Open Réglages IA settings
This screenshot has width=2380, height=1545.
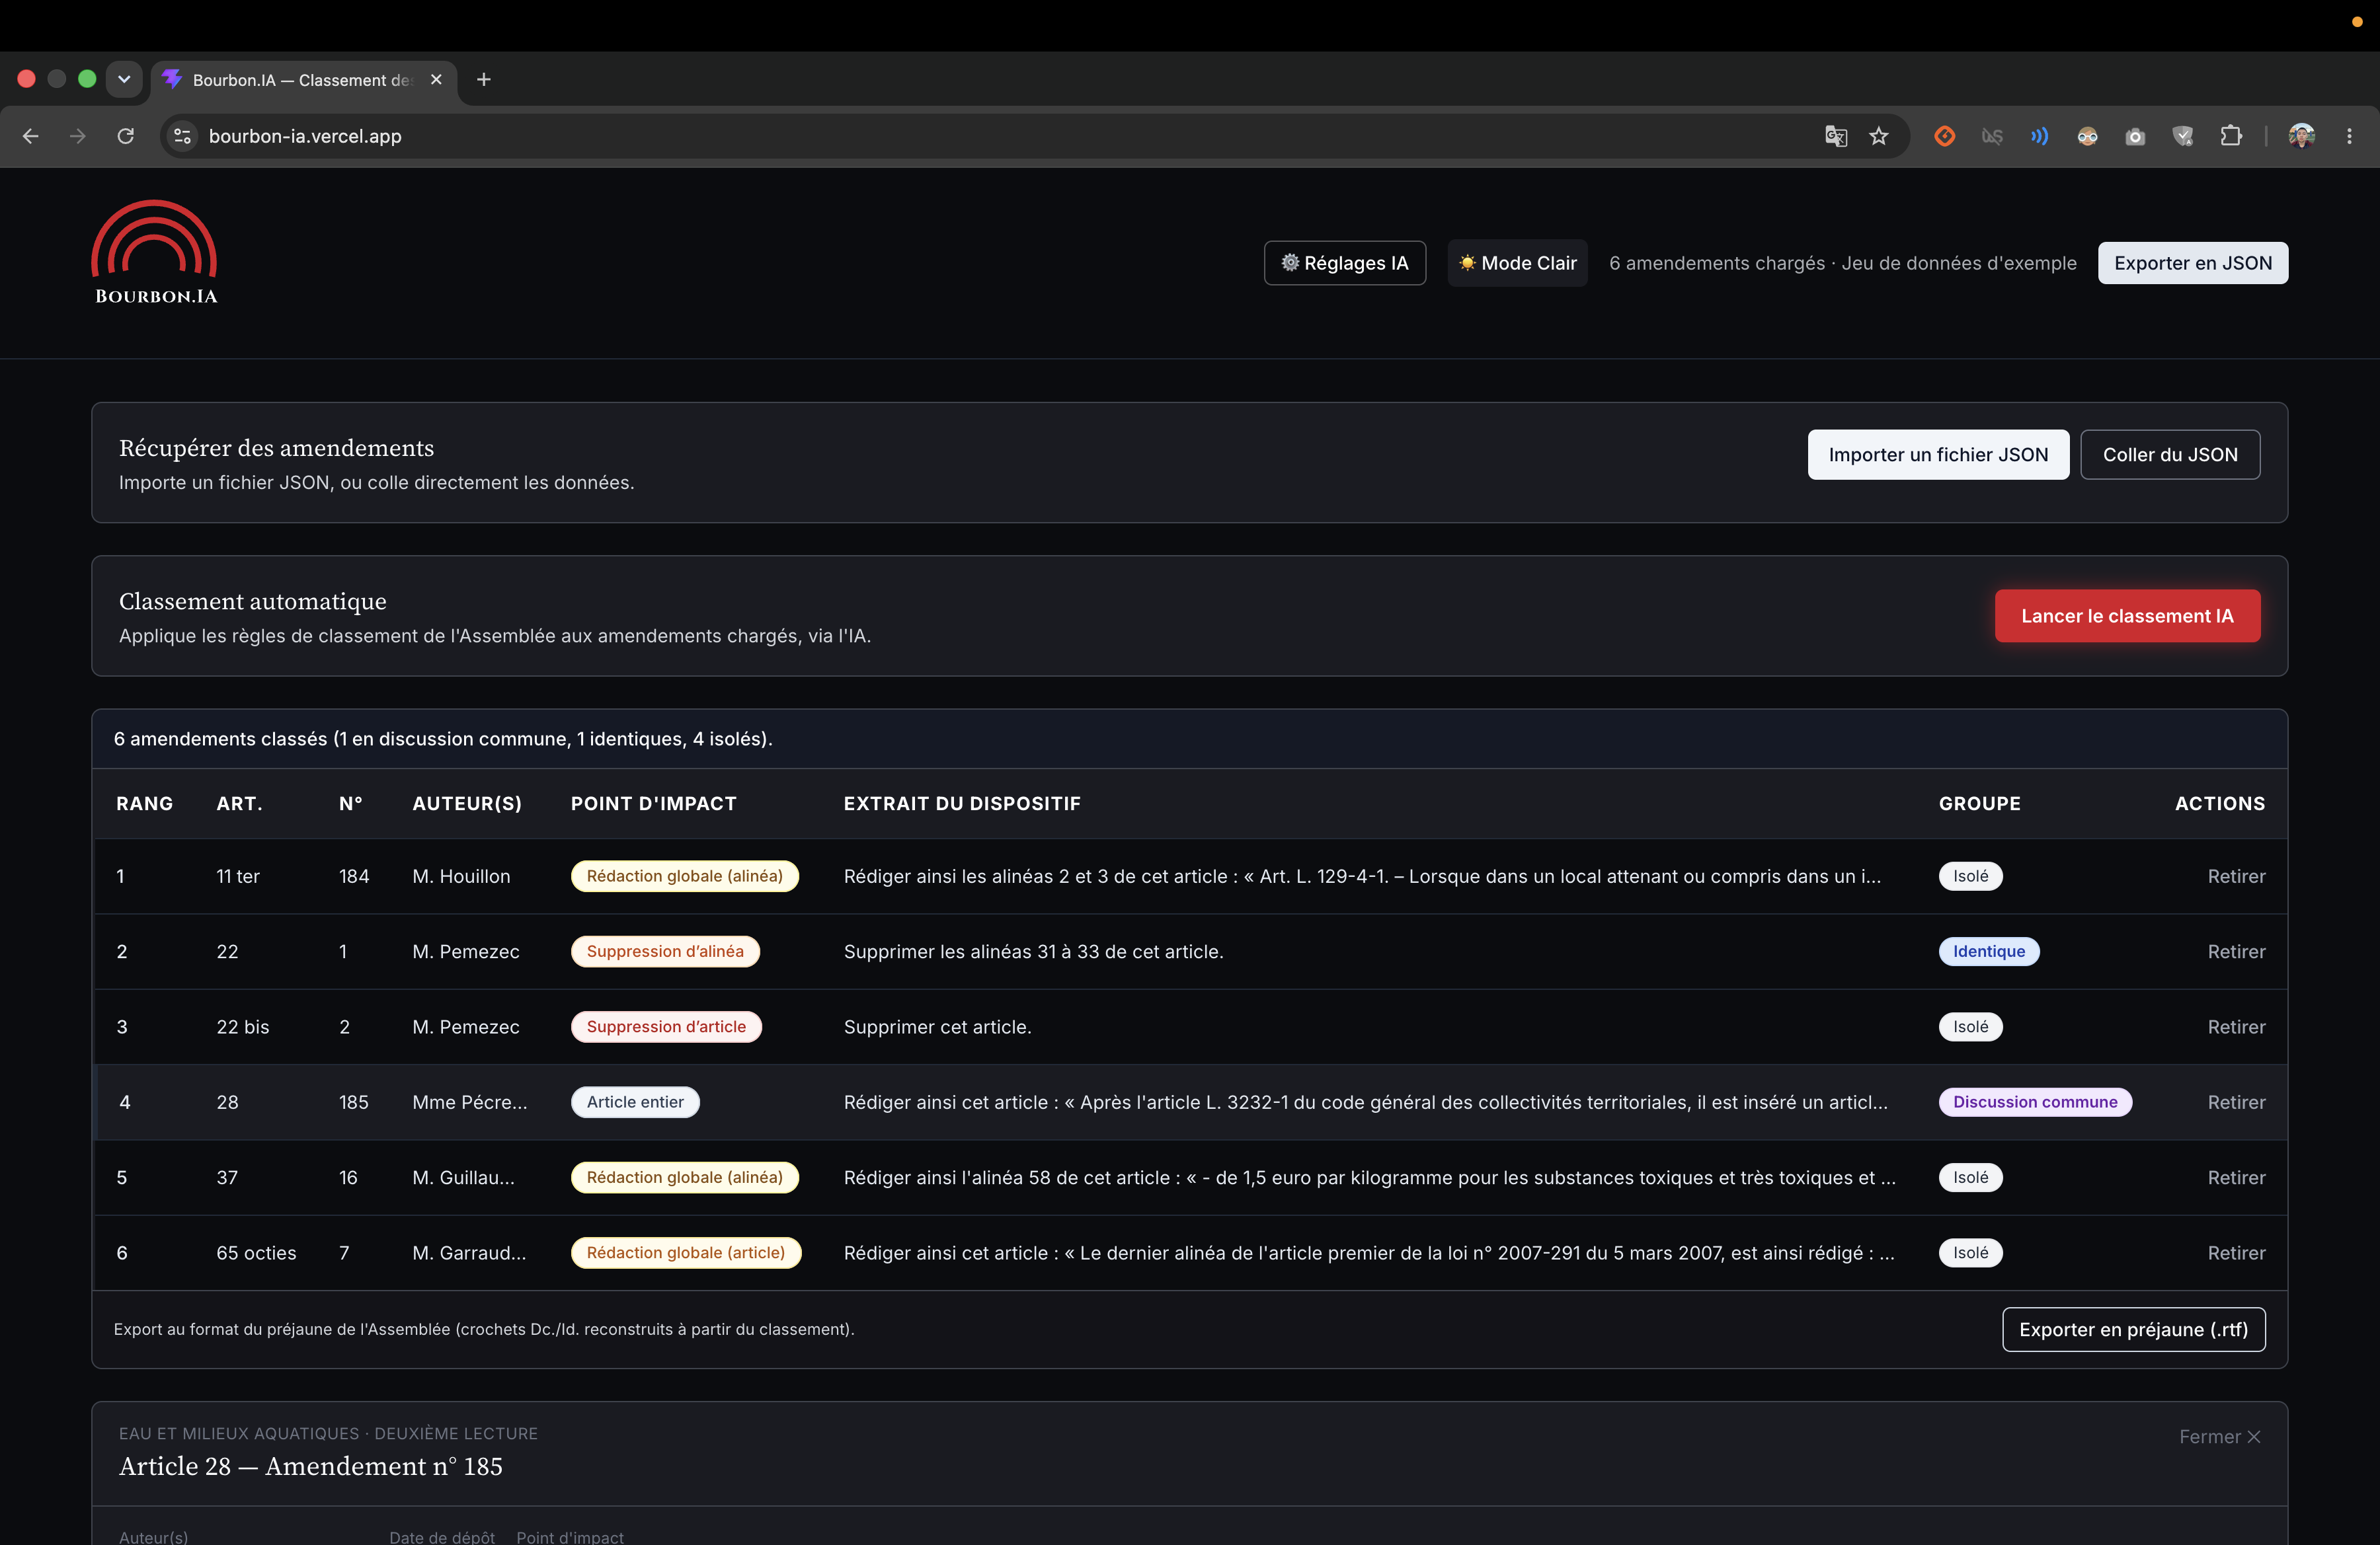pyautogui.click(x=1345, y=263)
